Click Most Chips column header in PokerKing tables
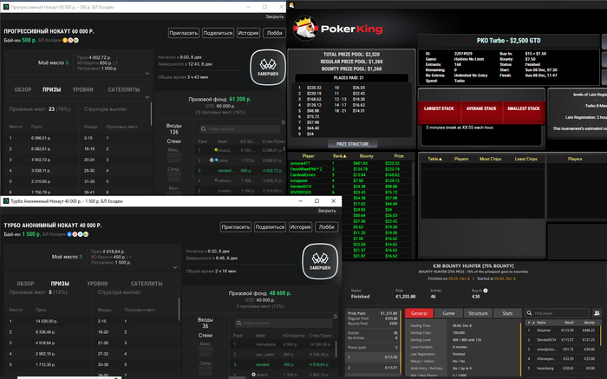 tap(491, 159)
